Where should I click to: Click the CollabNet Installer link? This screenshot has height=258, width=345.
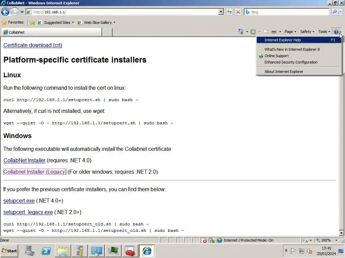pyautogui.click(x=24, y=160)
